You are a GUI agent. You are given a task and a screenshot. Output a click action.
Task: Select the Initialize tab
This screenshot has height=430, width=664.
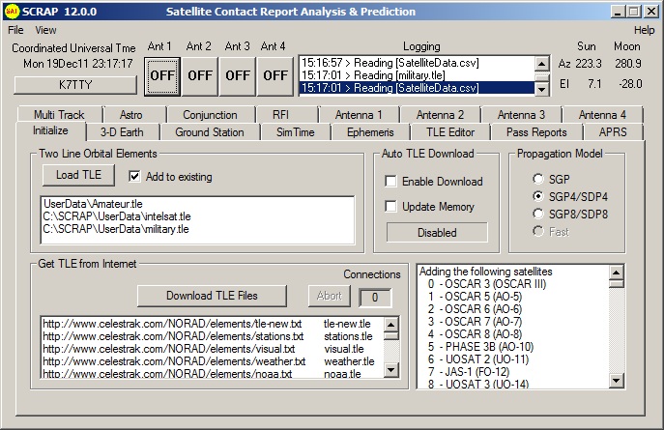coord(51,130)
